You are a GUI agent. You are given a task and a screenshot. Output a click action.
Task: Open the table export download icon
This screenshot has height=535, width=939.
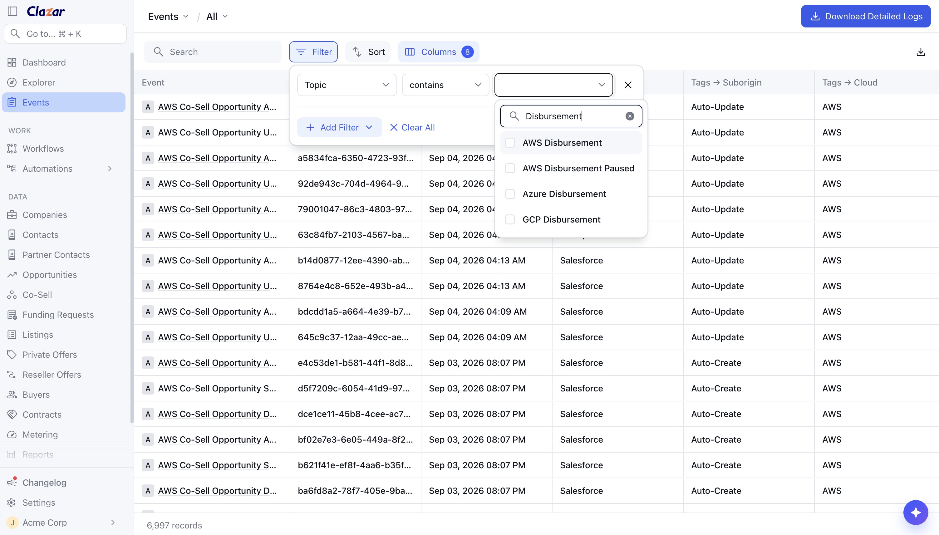[x=921, y=52]
